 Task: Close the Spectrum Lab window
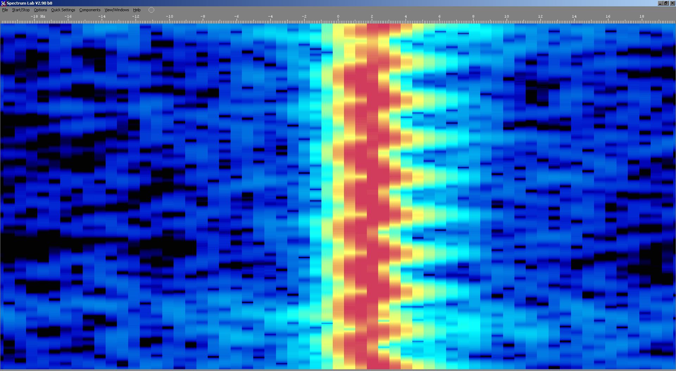(672, 3)
